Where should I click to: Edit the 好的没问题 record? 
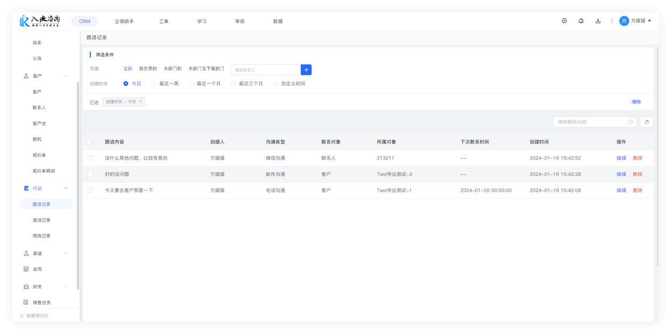tap(621, 174)
